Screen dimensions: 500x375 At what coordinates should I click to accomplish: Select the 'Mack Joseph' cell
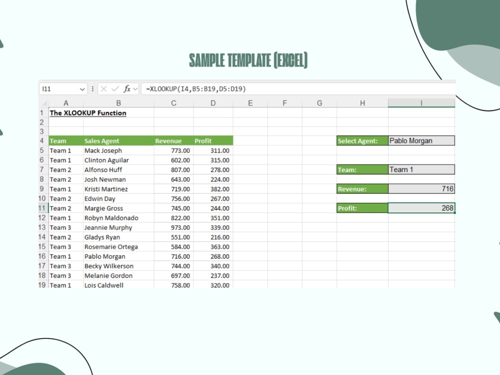118,150
